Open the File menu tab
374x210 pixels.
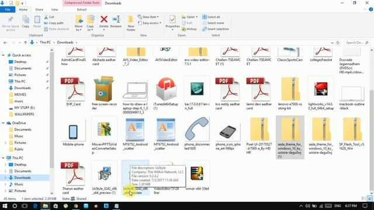[8, 9]
